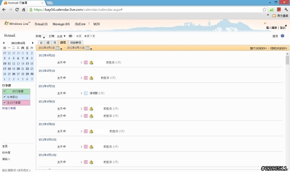Screen dimensions: 290x172
Task: Open the 其他書籤 bookmarks folder
Action: click(280, 16)
